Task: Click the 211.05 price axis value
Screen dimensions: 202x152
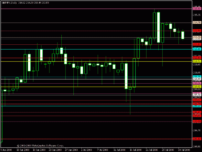Action: pyautogui.click(x=197, y=73)
